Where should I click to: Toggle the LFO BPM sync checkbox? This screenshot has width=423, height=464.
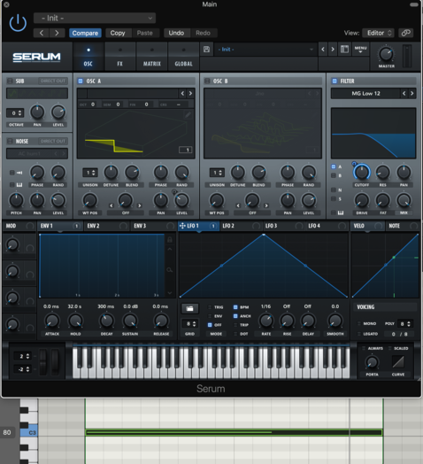[235, 307]
